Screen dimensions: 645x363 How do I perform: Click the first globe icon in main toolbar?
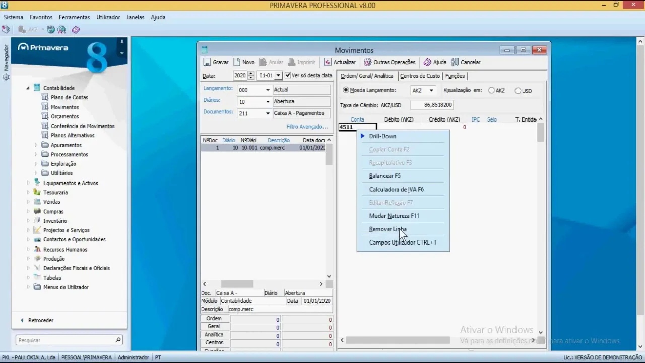(51, 30)
